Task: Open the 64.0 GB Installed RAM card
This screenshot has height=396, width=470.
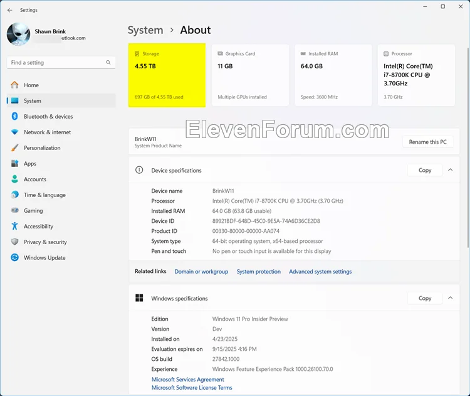Action: [333, 75]
